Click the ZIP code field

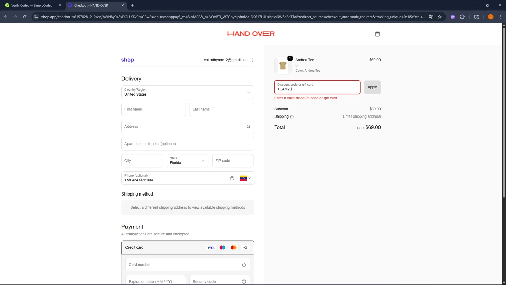coord(233,161)
